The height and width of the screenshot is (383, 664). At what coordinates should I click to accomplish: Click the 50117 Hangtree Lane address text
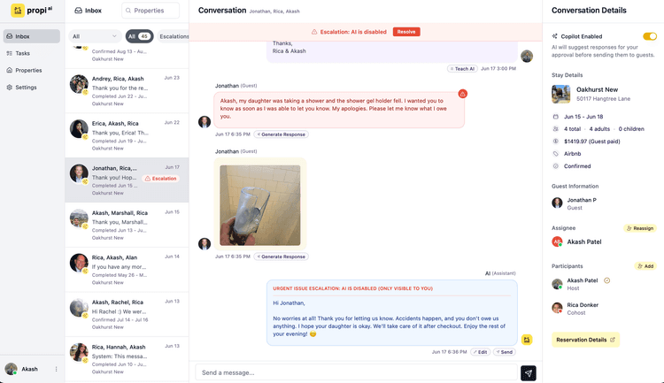click(x=603, y=98)
